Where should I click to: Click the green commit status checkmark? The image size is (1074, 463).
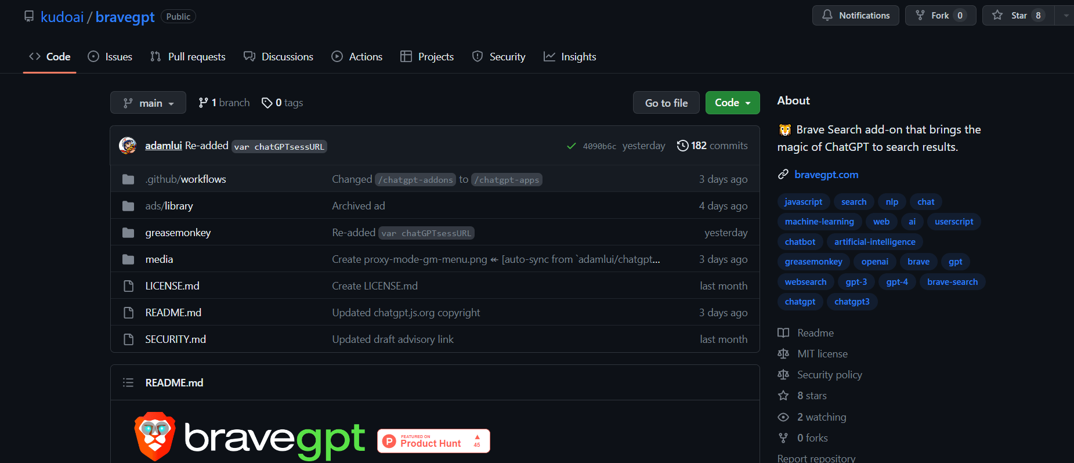pyautogui.click(x=571, y=146)
